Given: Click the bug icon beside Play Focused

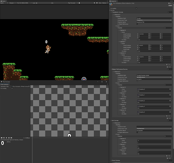Looking at the screenshot, I should click(x=79, y=3).
